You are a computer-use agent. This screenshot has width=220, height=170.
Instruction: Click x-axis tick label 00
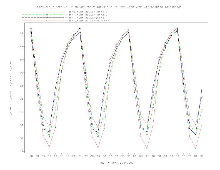click(x=31, y=156)
